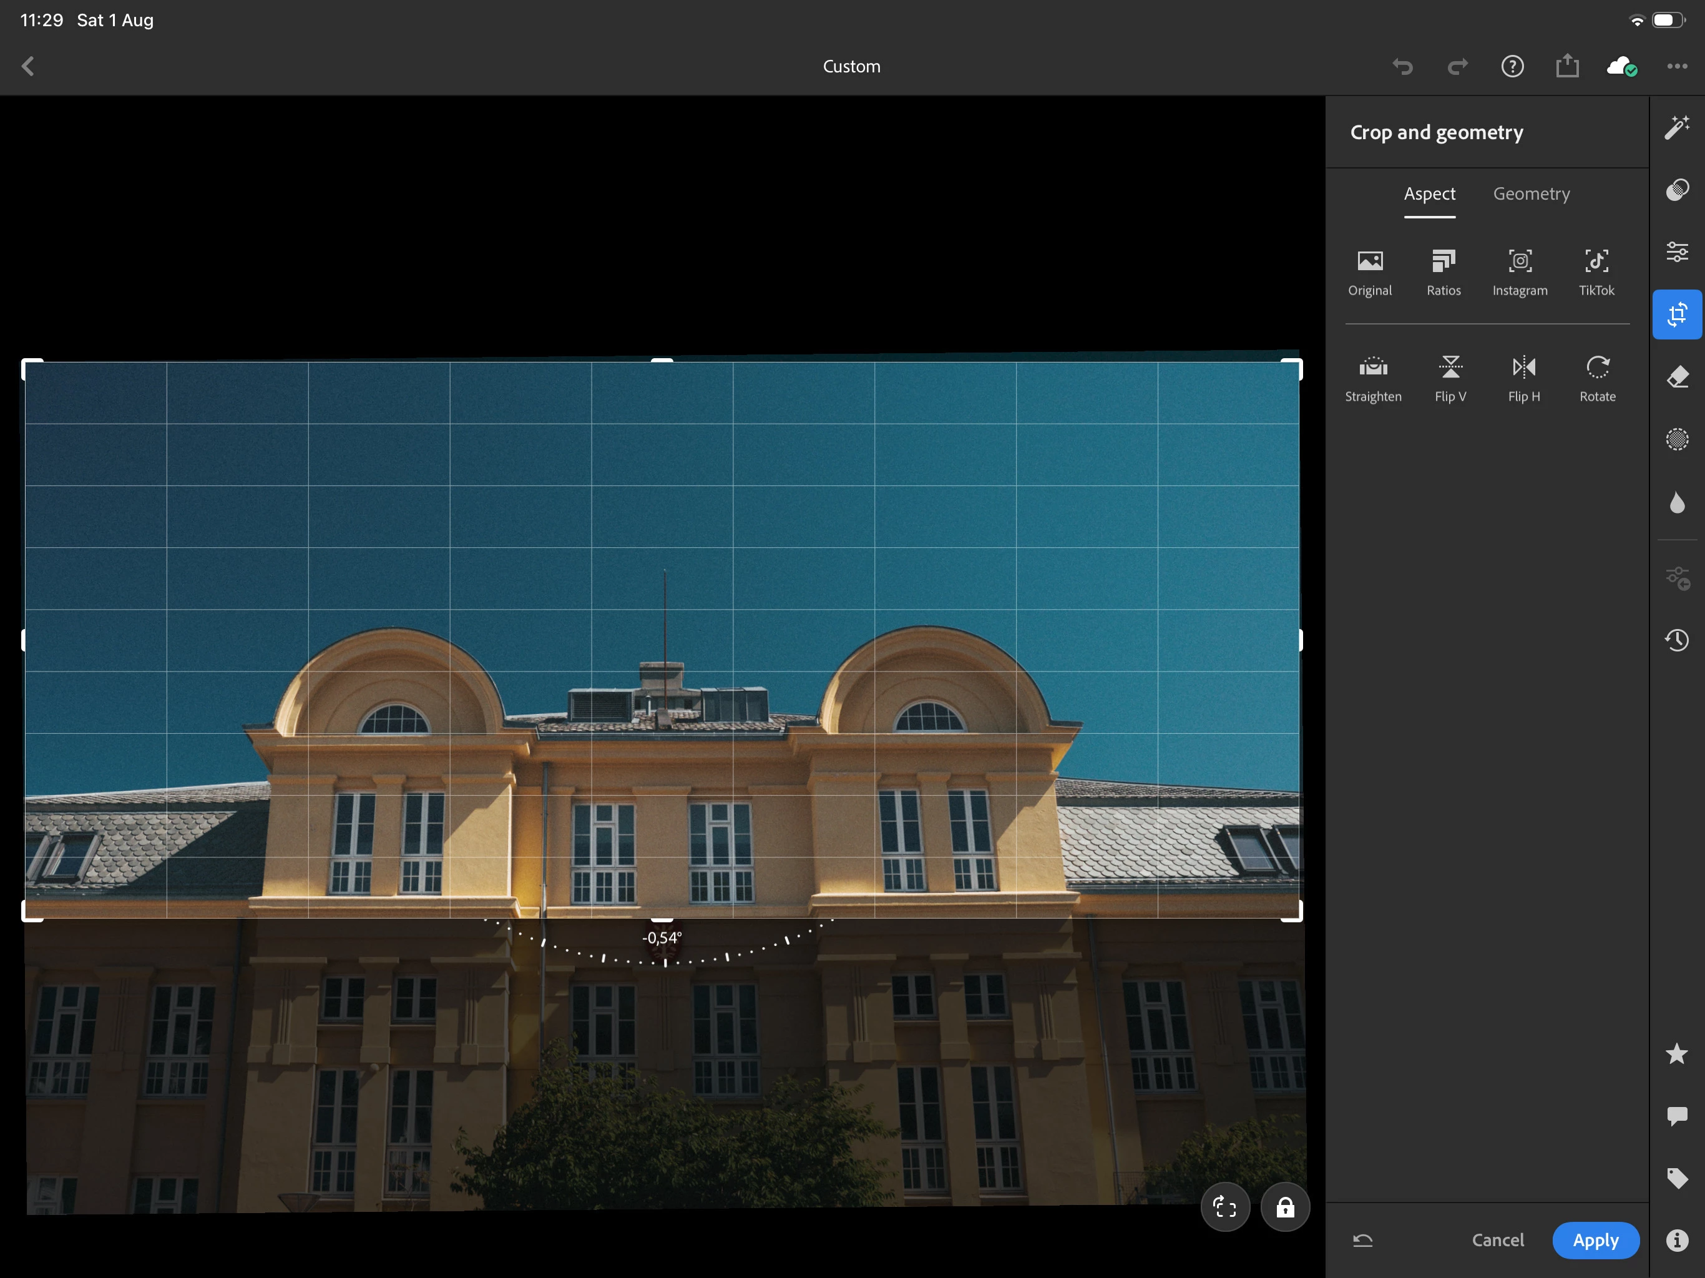
Task: Select Original aspect ratio
Action: [x=1370, y=273]
